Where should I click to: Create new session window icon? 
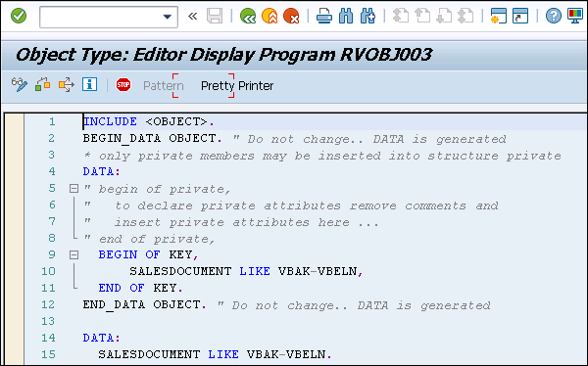[499, 16]
